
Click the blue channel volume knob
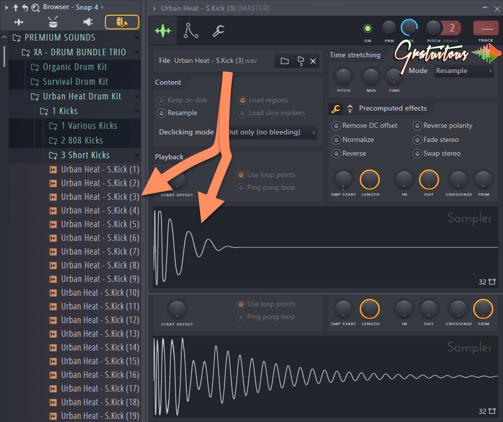pyautogui.click(x=409, y=27)
